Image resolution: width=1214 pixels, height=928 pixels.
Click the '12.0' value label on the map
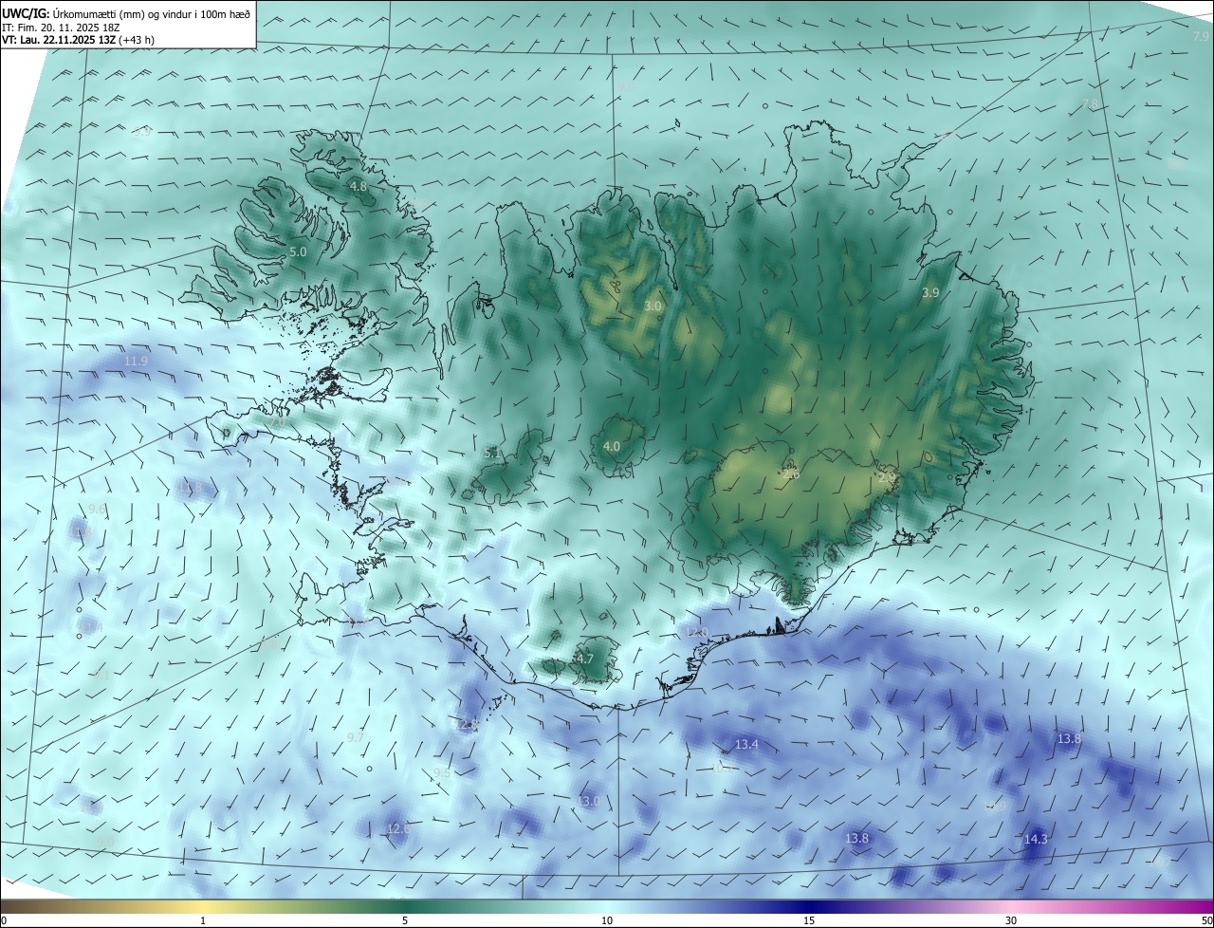pyautogui.click(x=697, y=633)
